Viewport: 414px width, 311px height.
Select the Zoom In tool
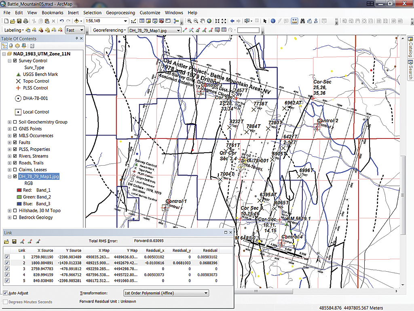pyautogui.click(x=189, y=21)
